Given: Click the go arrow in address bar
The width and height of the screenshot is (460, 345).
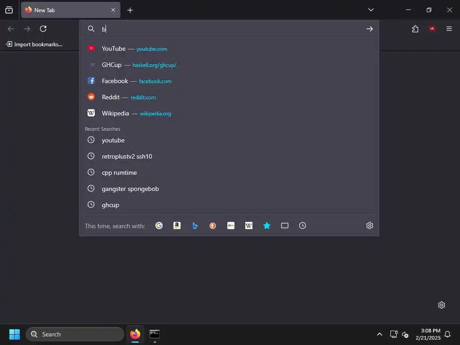Looking at the screenshot, I should pyautogui.click(x=370, y=29).
